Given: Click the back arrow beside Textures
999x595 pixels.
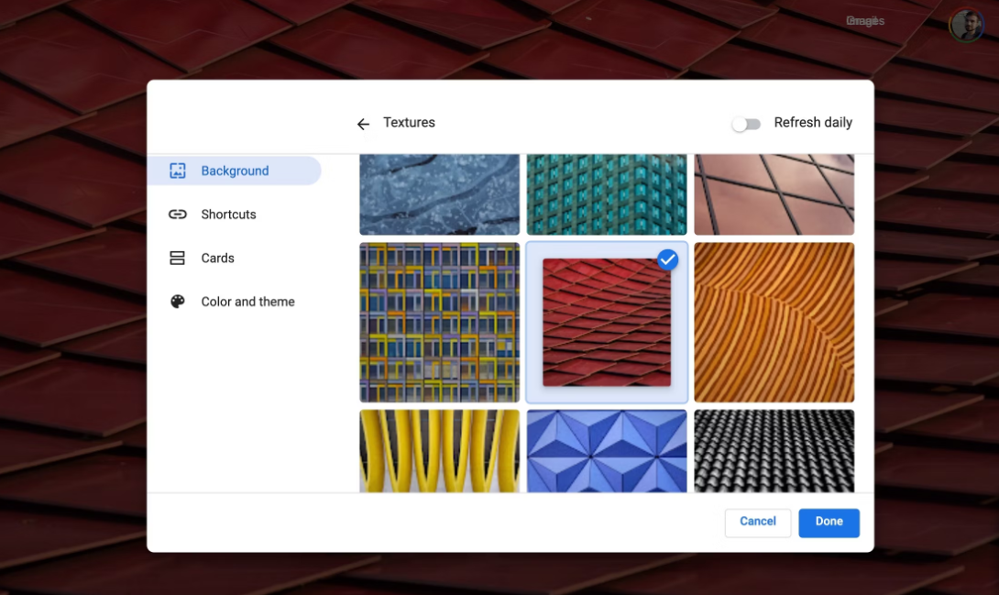Looking at the screenshot, I should 363,124.
